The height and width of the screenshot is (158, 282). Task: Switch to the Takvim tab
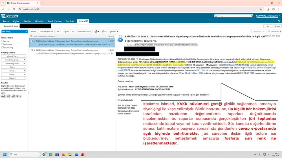pos(27,21)
